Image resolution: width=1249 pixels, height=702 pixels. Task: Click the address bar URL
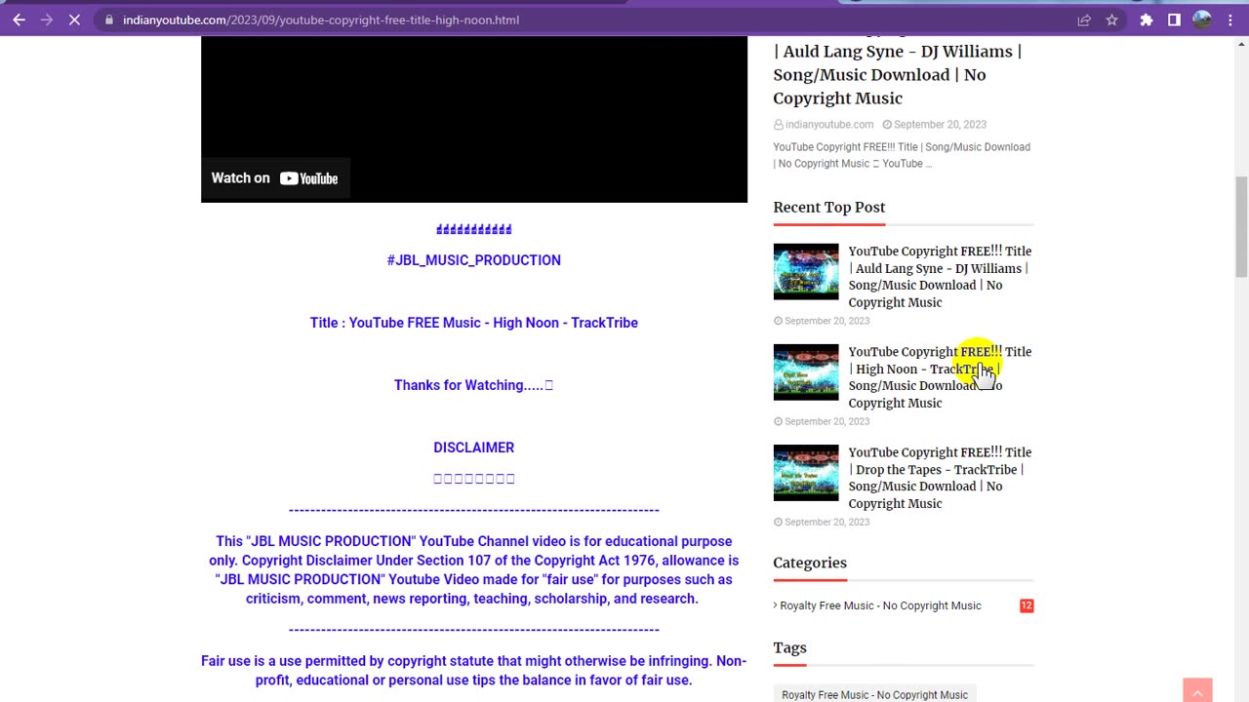click(321, 19)
